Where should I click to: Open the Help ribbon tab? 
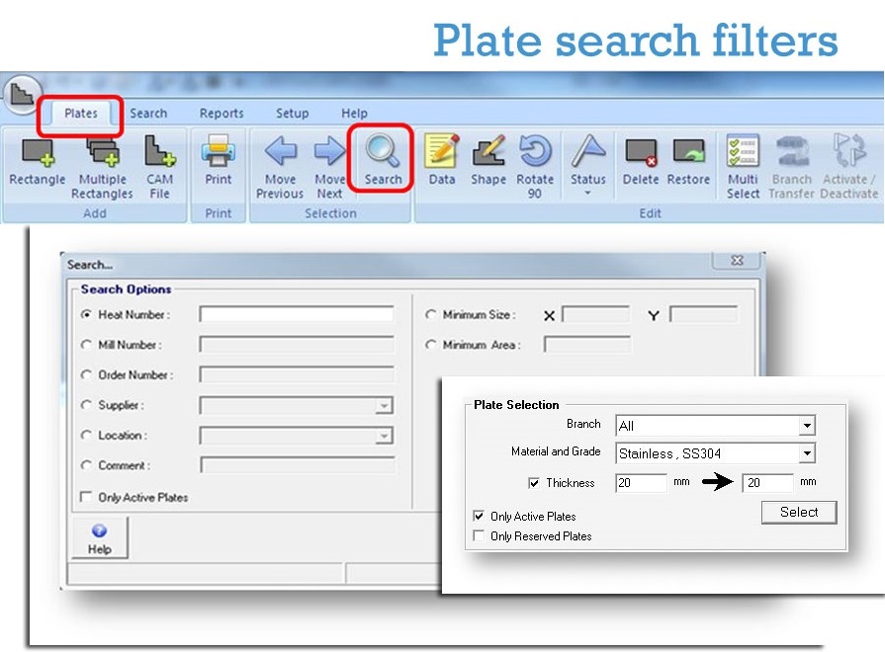354,114
